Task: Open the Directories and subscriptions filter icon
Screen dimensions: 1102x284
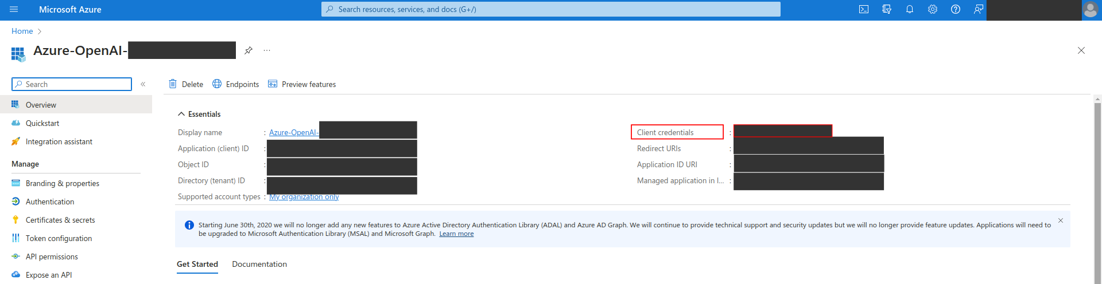Action: coord(886,9)
